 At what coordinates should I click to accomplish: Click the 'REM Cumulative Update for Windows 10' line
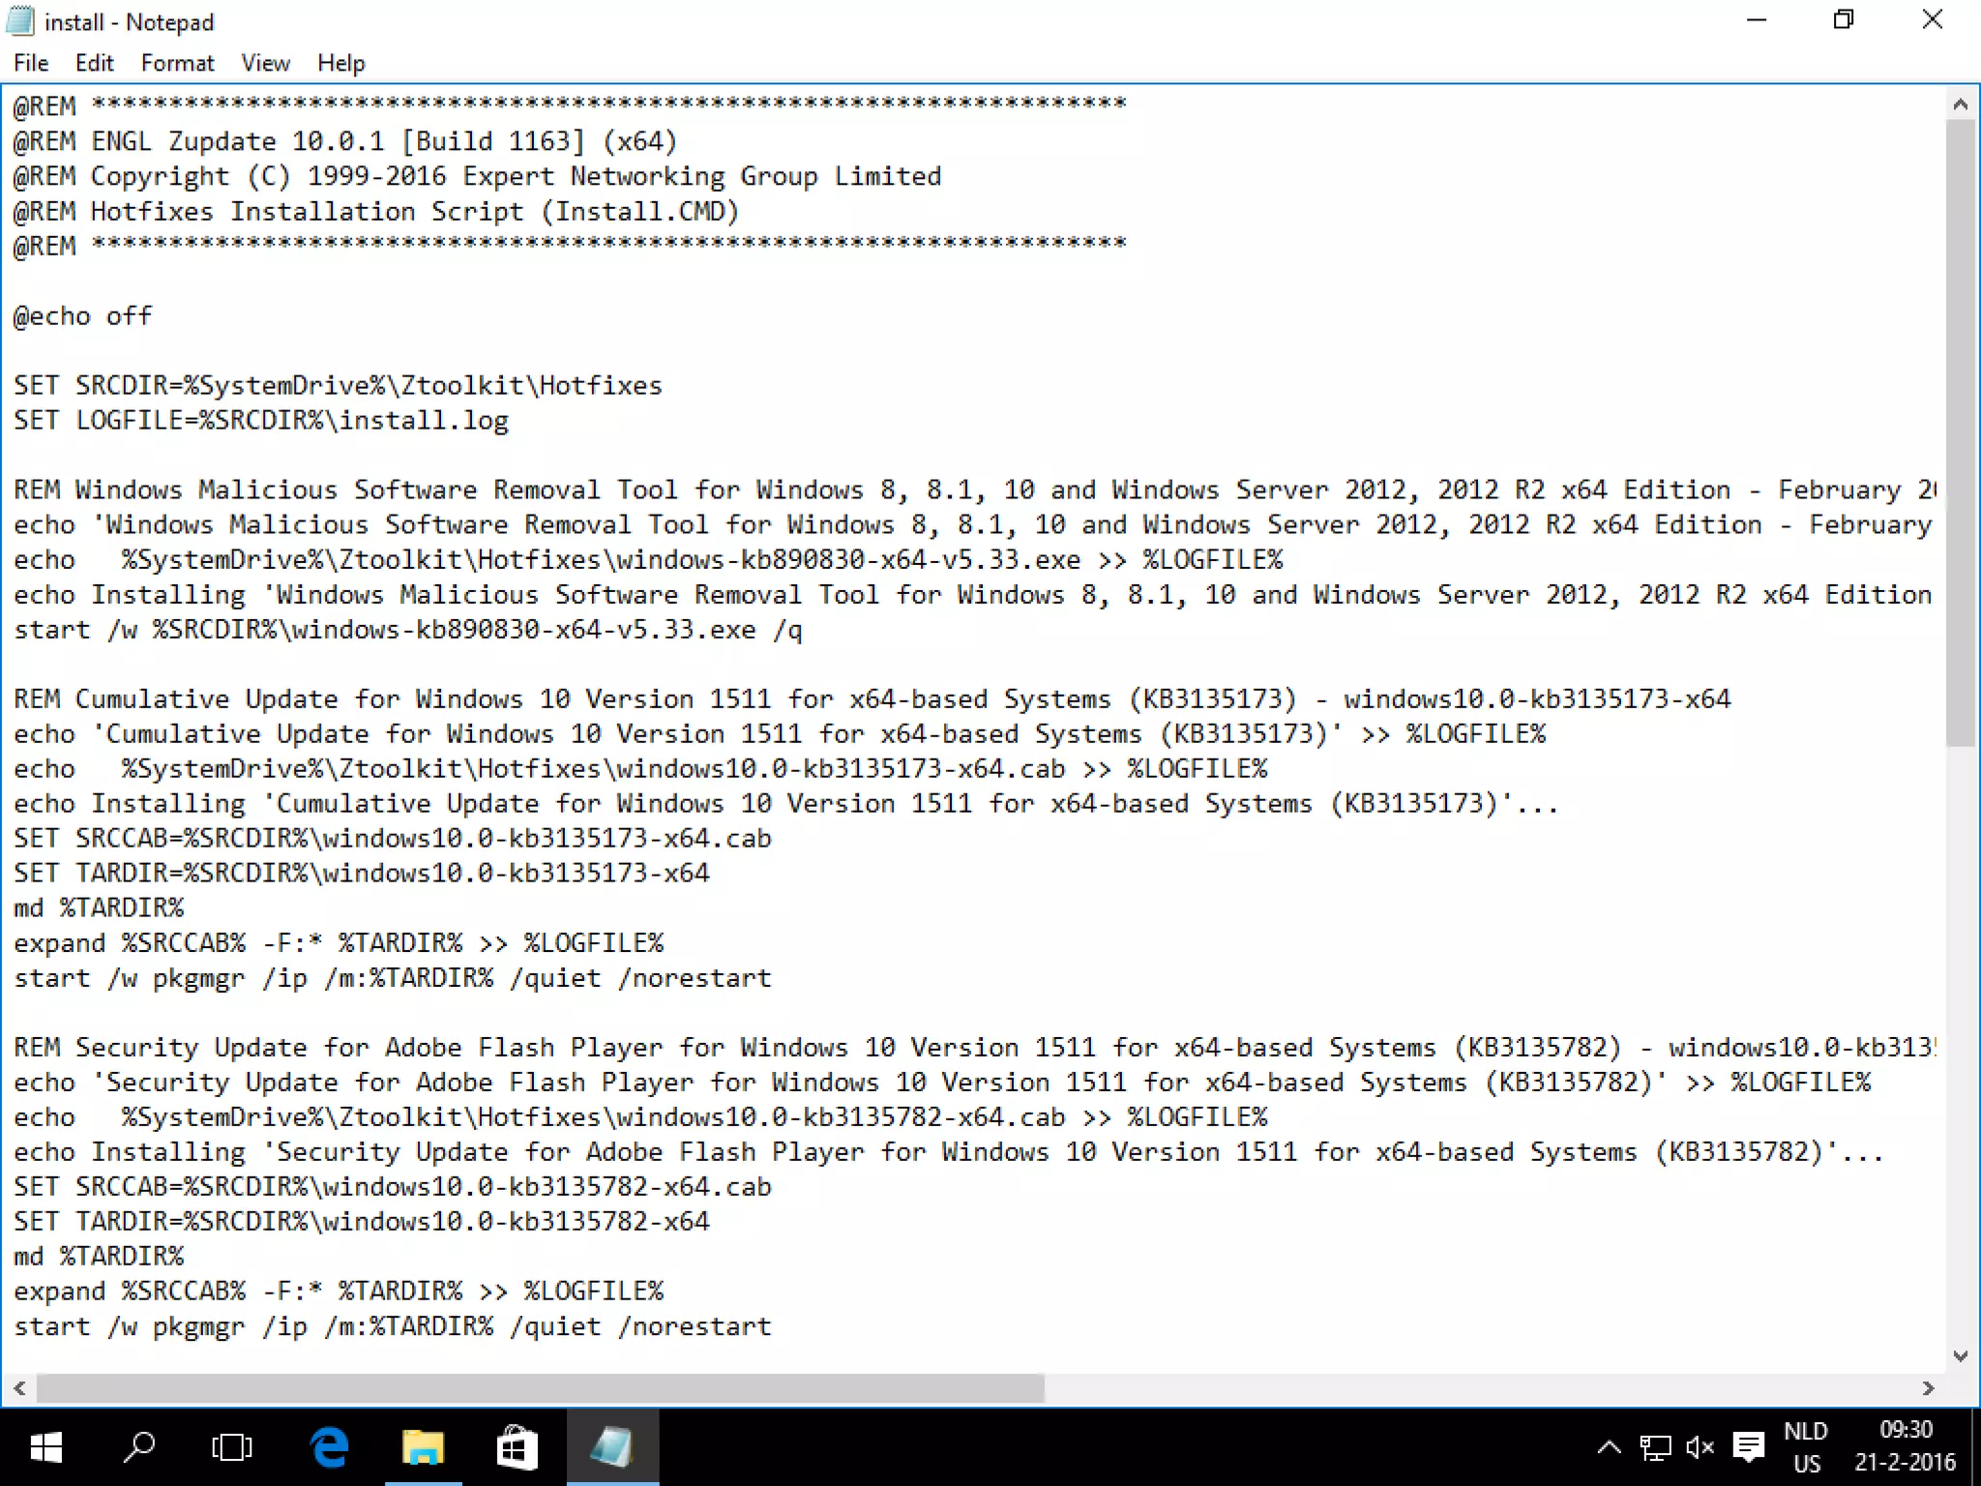(872, 699)
